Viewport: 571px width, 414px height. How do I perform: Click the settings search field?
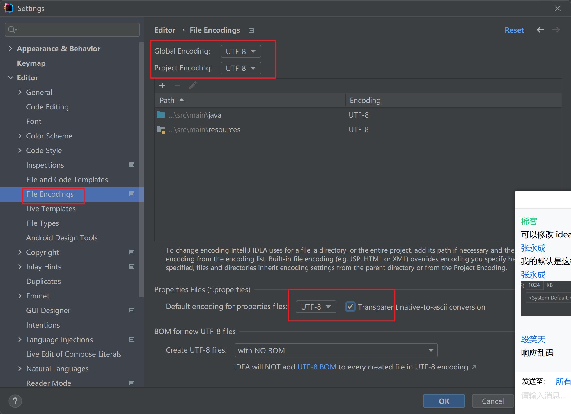point(72,30)
